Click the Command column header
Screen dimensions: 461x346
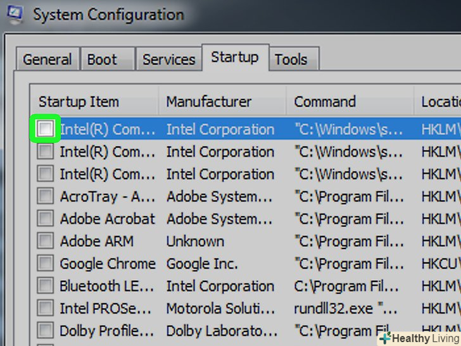tap(325, 102)
